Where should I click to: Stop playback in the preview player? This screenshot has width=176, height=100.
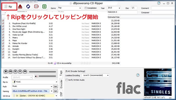[6, 72]
